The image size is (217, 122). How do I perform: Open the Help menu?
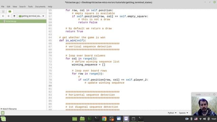pyautogui.click(x=50, y=6)
